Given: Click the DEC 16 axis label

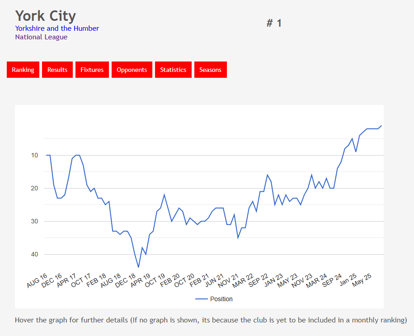Looking at the screenshot, I should click(x=52, y=281).
